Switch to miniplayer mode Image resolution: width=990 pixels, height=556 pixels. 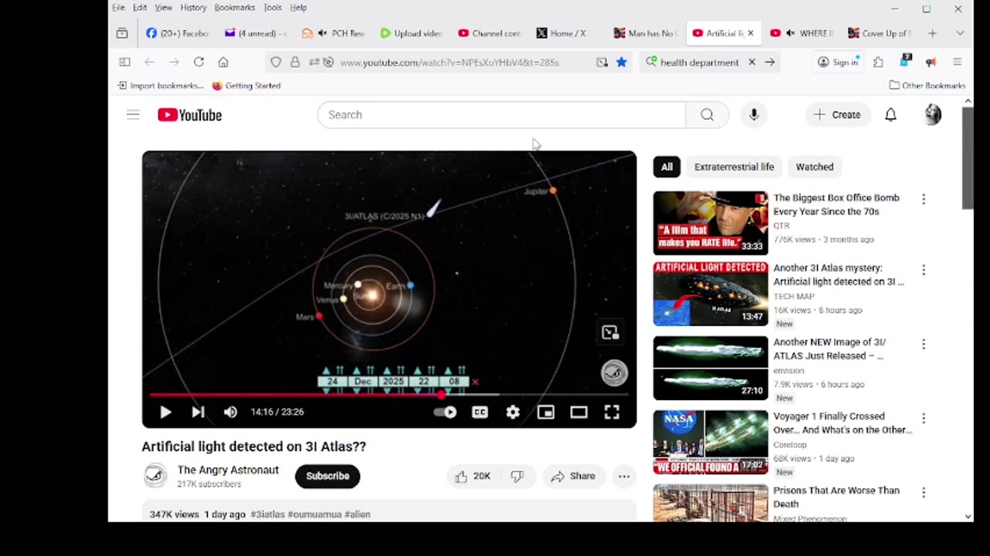pos(546,412)
